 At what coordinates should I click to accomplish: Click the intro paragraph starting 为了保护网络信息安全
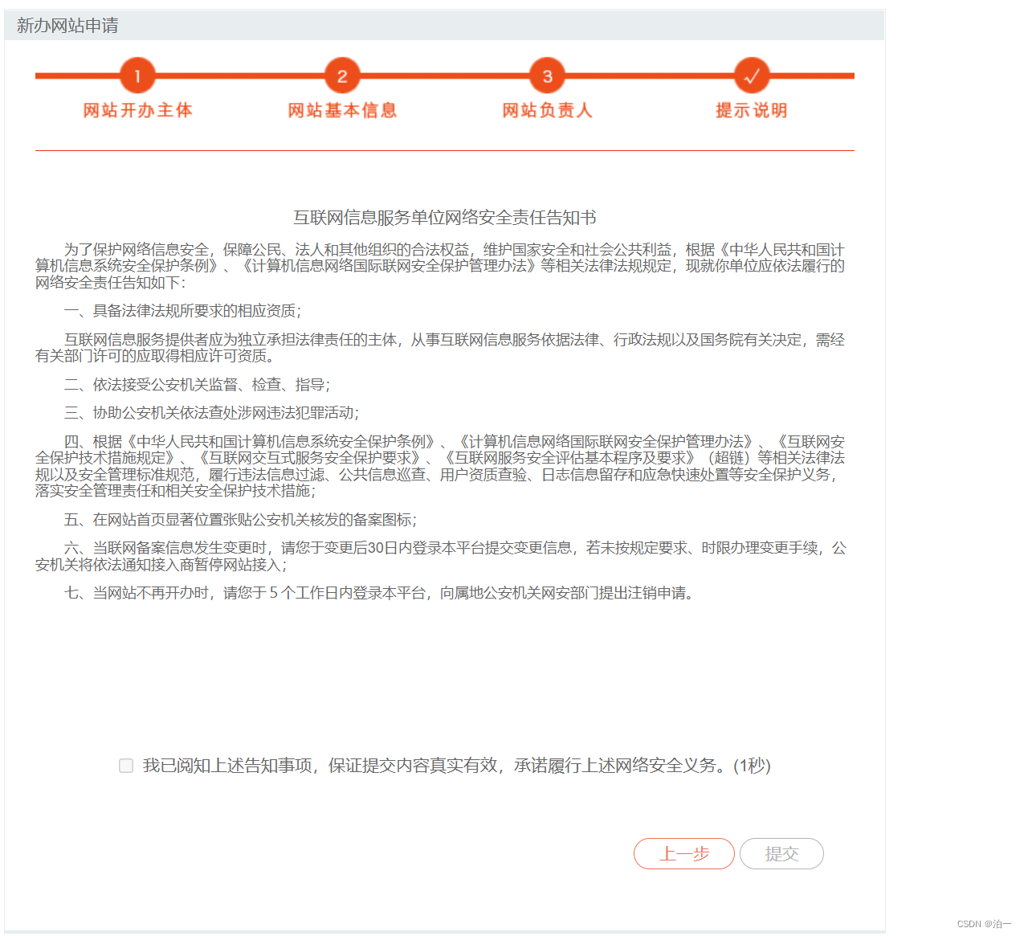[440, 266]
